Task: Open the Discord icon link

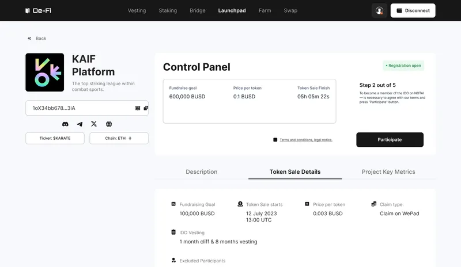Action: pyautogui.click(x=65, y=124)
